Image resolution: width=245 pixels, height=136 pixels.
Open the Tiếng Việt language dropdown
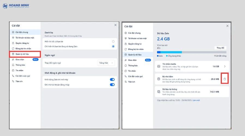[106, 63]
